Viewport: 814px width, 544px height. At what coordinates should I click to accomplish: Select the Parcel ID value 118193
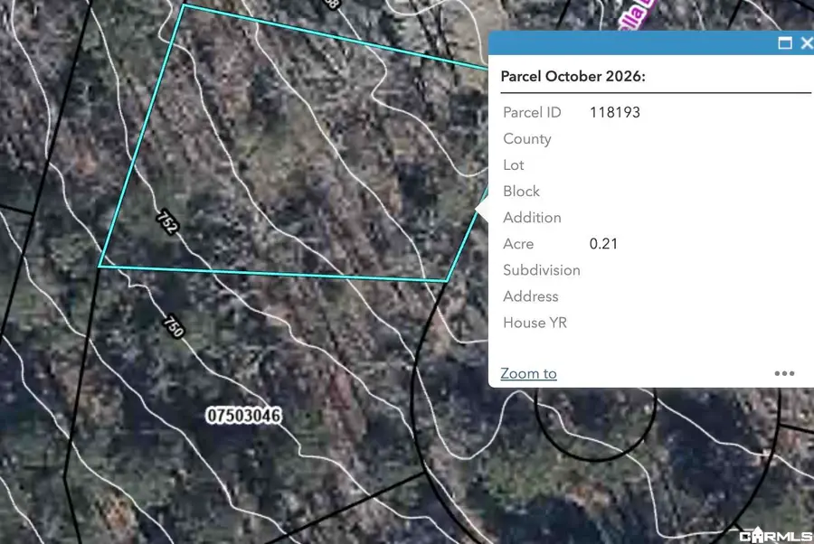pos(615,113)
